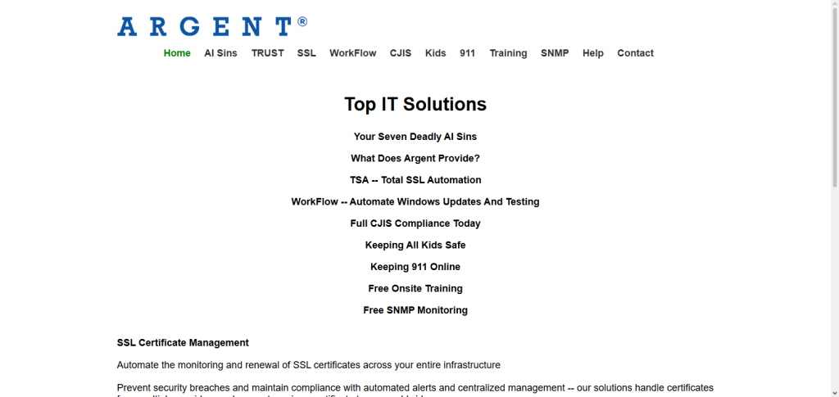
Task: Open the Home nav item
Action: click(x=177, y=53)
